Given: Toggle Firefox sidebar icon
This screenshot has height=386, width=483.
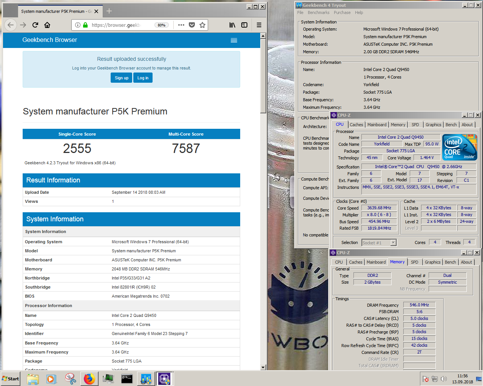Looking at the screenshot, I should [244, 25].
